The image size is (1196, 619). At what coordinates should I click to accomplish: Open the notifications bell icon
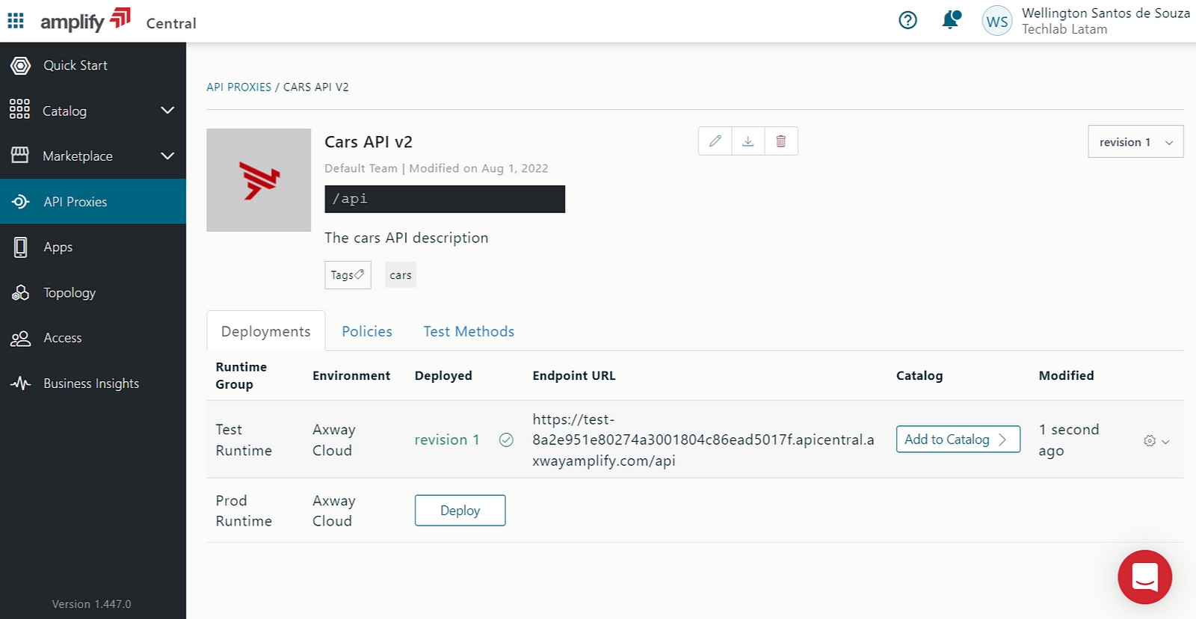pos(951,20)
